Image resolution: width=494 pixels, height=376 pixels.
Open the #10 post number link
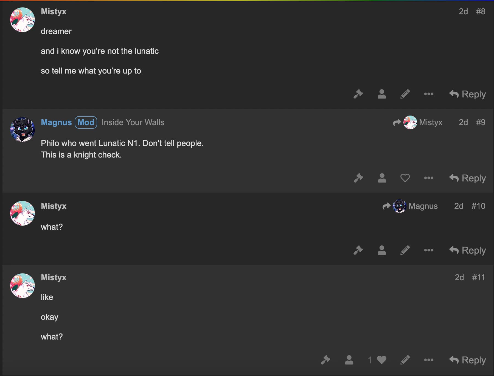click(478, 206)
